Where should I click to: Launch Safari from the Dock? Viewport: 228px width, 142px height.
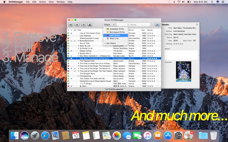45,136
